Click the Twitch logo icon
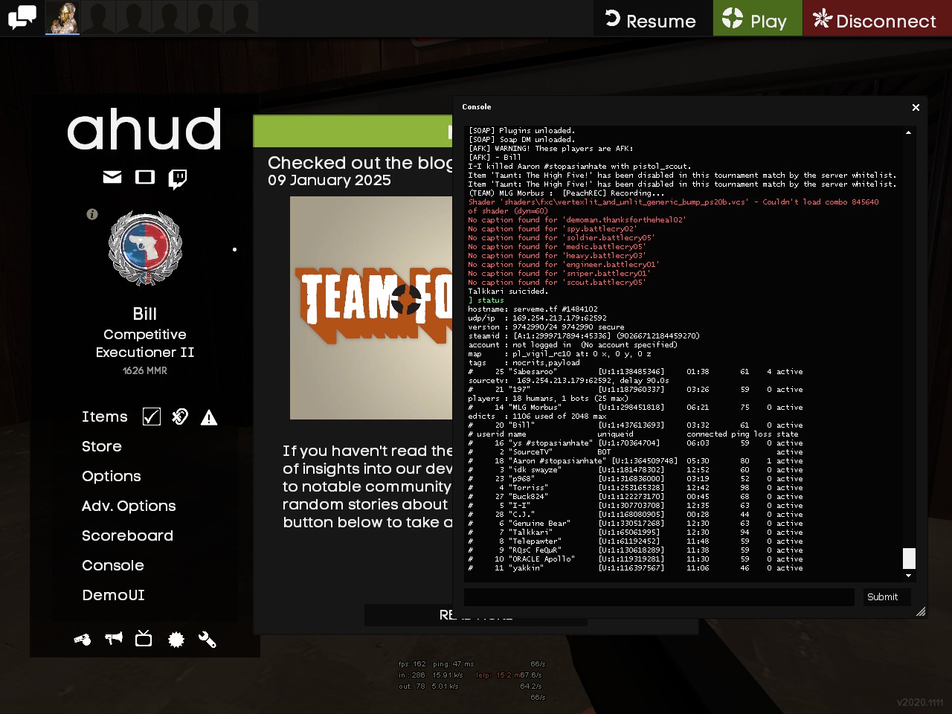Viewport: 952px width, 714px height. [x=177, y=178]
